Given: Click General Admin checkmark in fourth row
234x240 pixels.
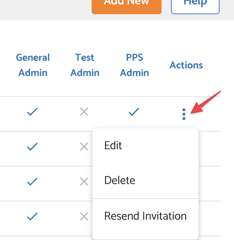Looking at the screenshot, I should point(33,217).
